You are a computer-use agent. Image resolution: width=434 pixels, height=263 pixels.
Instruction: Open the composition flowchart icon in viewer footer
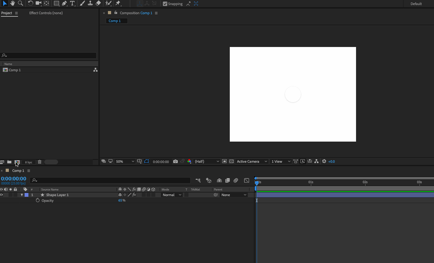point(317,161)
